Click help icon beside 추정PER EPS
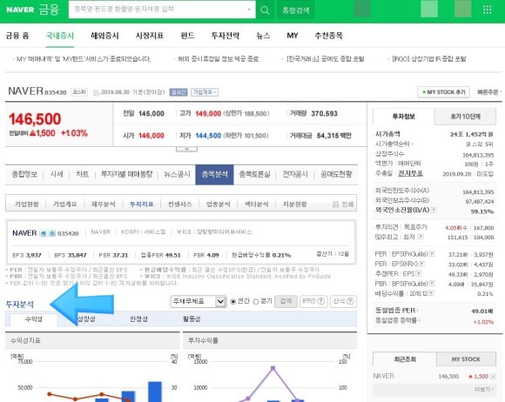505x402 pixels. click(x=418, y=273)
